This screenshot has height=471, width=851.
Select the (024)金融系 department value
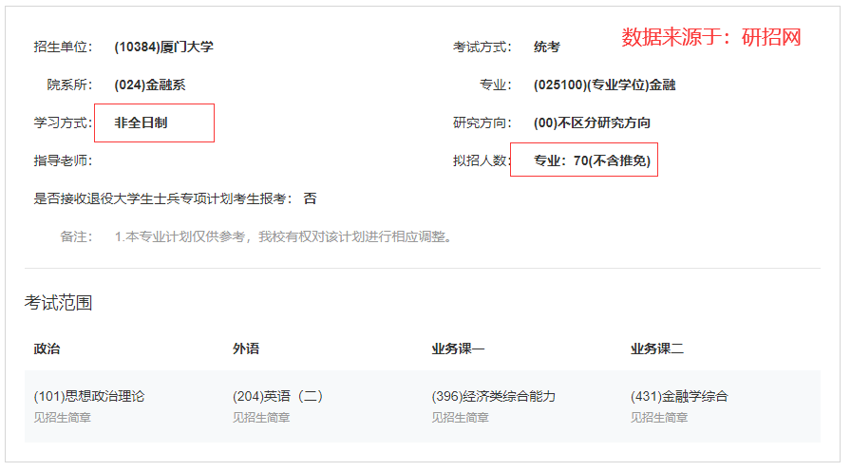click(150, 85)
